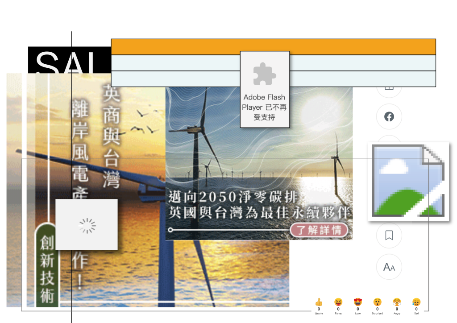Click the 創新技術 green label
Image resolution: width=457 pixels, height=323 pixels.
(x=47, y=265)
